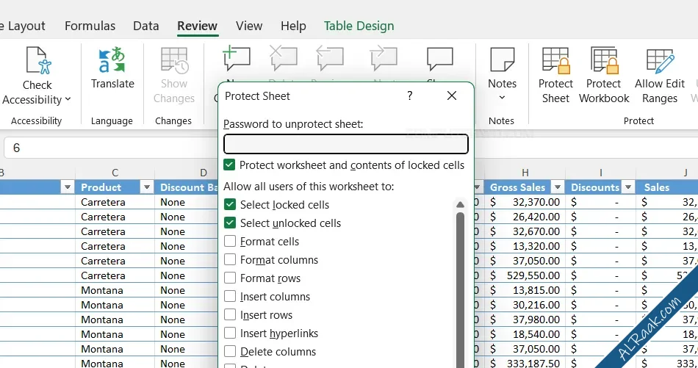Viewport: 698px width, 368px height.
Task: Expand Check Accessibility dropdown arrow
Action: 68,99
